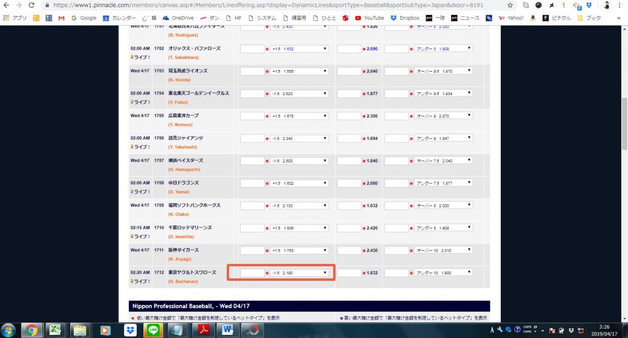The height and width of the screenshot is (338, 628).
Task: Select the limit indicator beside moneyline 1.632 for Yakult Swallows
Action: 364,273
